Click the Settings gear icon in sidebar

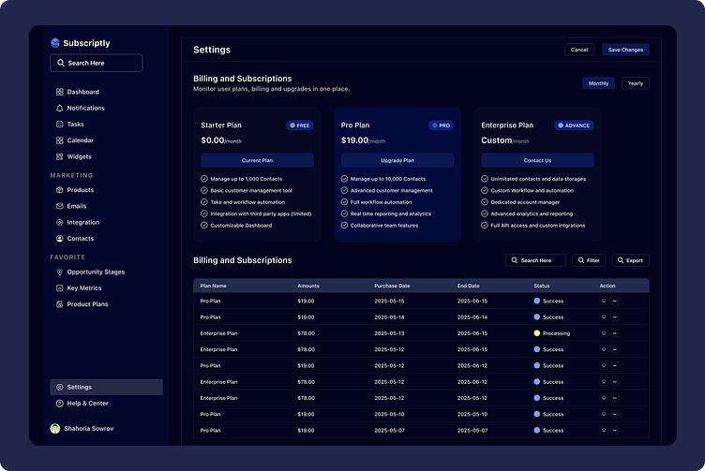pos(60,388)
